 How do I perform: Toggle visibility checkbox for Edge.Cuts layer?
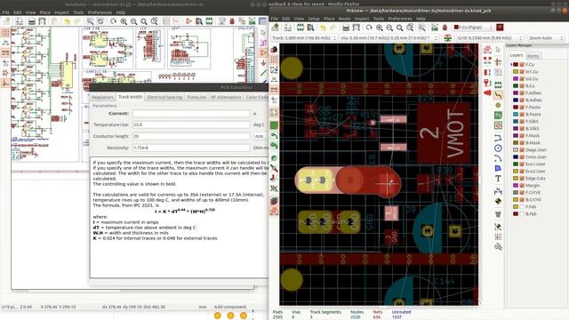(x=522, y=179)
